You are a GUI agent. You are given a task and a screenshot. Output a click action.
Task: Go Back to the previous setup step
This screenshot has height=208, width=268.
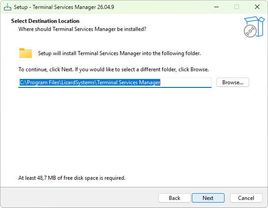(174, 198)
